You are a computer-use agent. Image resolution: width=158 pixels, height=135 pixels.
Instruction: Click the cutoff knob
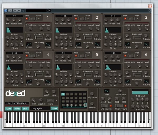point(47,91)
